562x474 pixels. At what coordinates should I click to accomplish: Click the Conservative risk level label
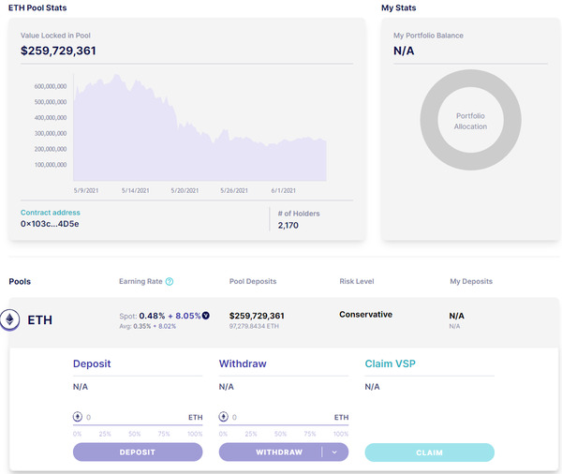point(365,315)
